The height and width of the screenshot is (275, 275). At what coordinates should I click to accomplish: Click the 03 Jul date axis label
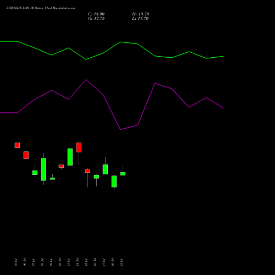[16, 262]
